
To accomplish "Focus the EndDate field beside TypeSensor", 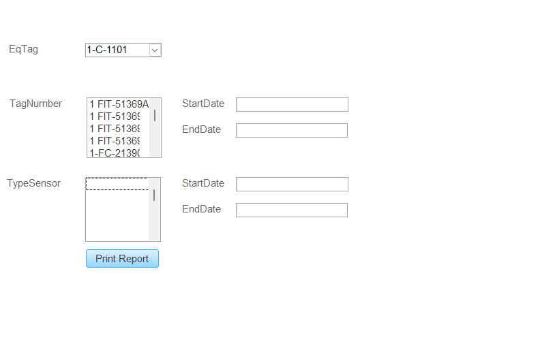I will pos(292,210).
